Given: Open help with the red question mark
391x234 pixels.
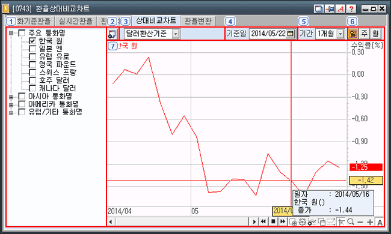Looking at the screenshot, I should pyautogui.click(x=351, y=9).
